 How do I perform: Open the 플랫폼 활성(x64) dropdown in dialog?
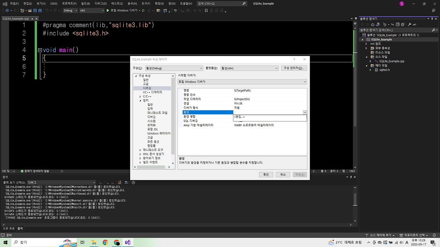[x=249, y=68]
